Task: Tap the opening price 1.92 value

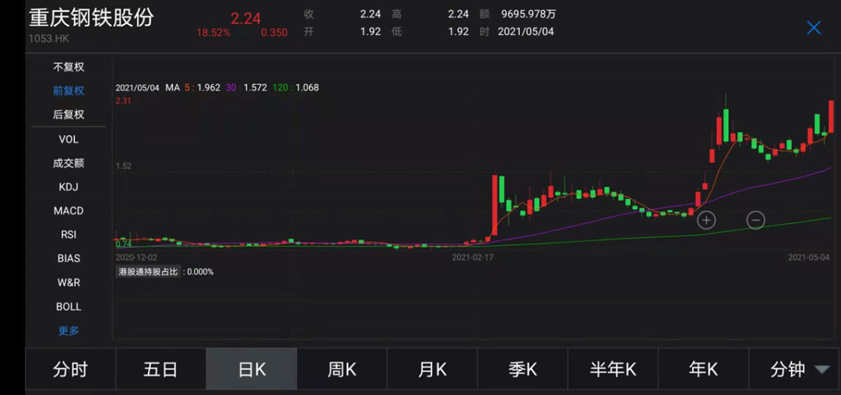Action: click(x=371, y=32)
